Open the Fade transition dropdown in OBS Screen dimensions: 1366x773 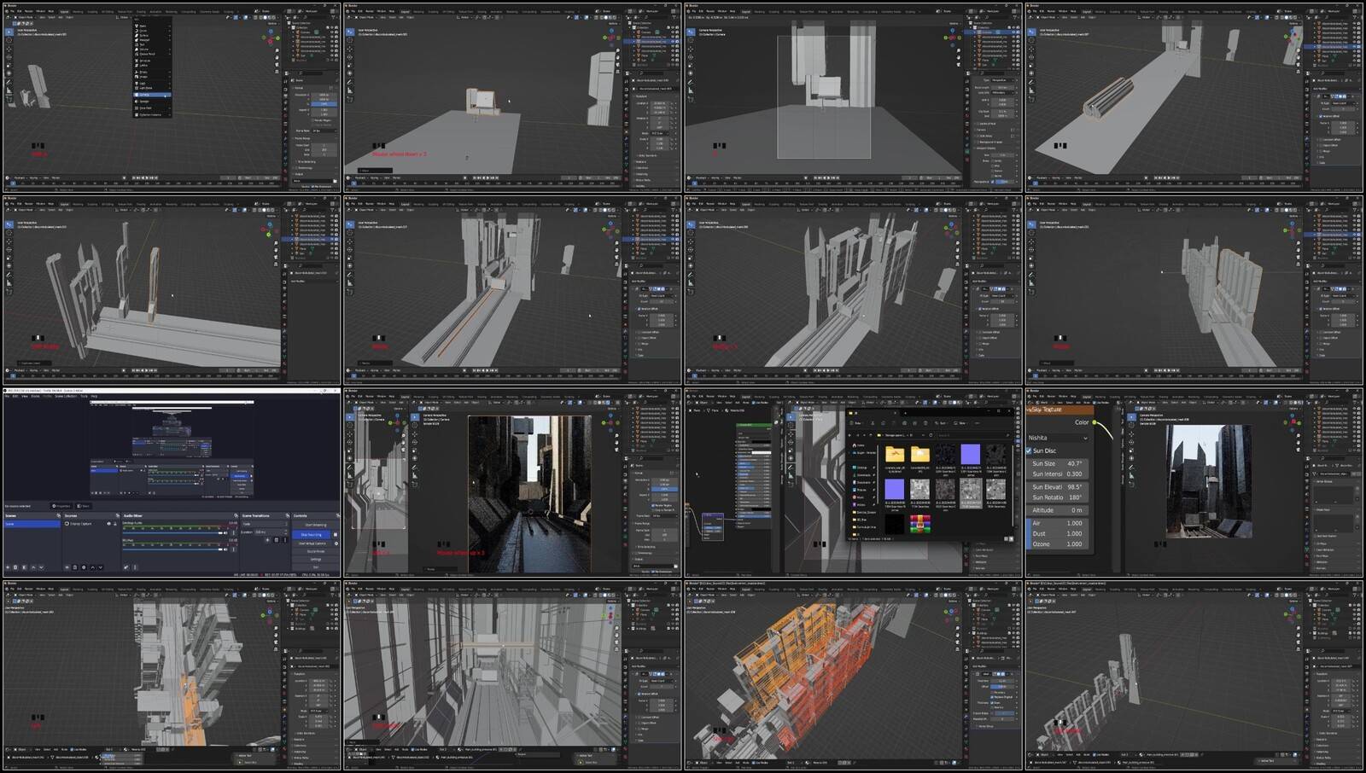tap(265, 523)
